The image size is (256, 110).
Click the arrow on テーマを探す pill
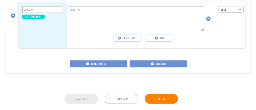[41, 17]
